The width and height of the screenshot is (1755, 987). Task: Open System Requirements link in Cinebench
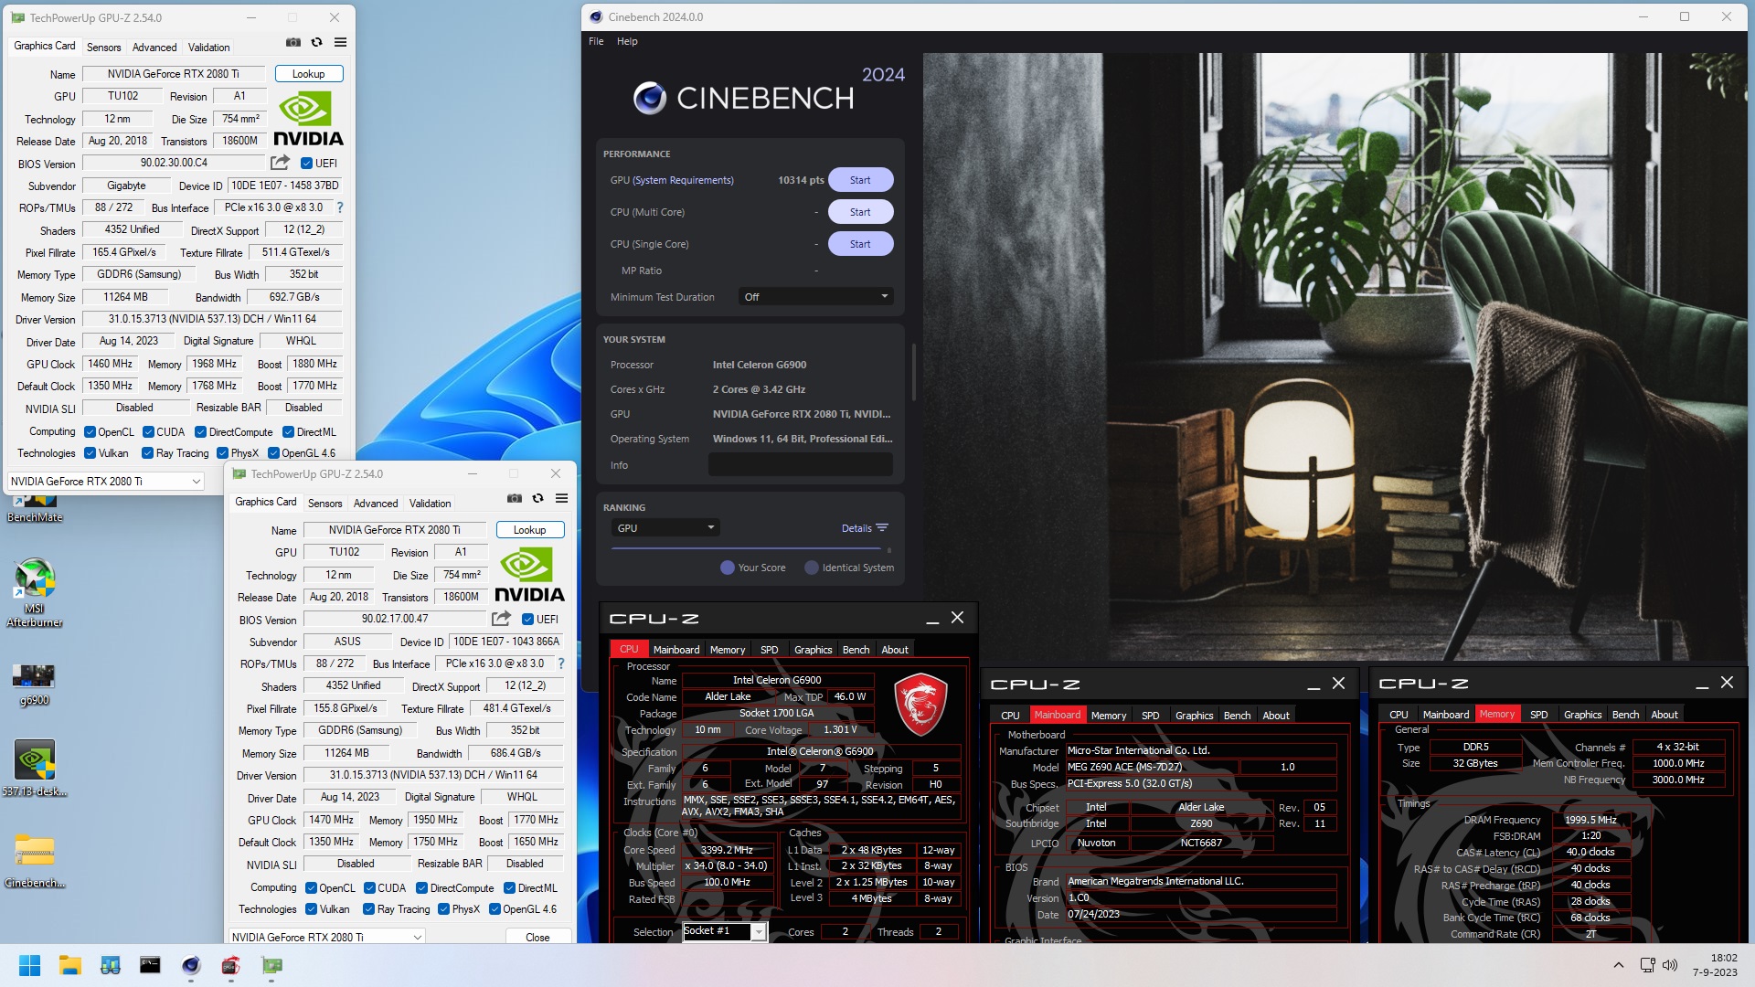[683, 180]
